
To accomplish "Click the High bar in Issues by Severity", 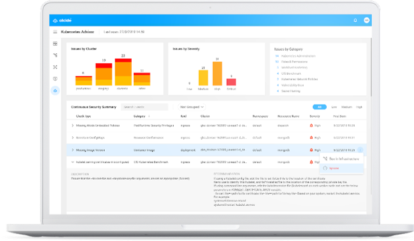I will click(217, 74).
